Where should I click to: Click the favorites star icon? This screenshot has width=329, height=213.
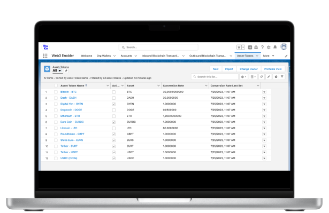coord(239,48)
